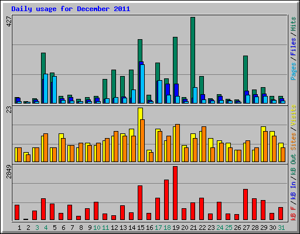Screen dimensions: 300x234
Task: Click the cyan Pages bar for day 5
Action: click(54, 90)
